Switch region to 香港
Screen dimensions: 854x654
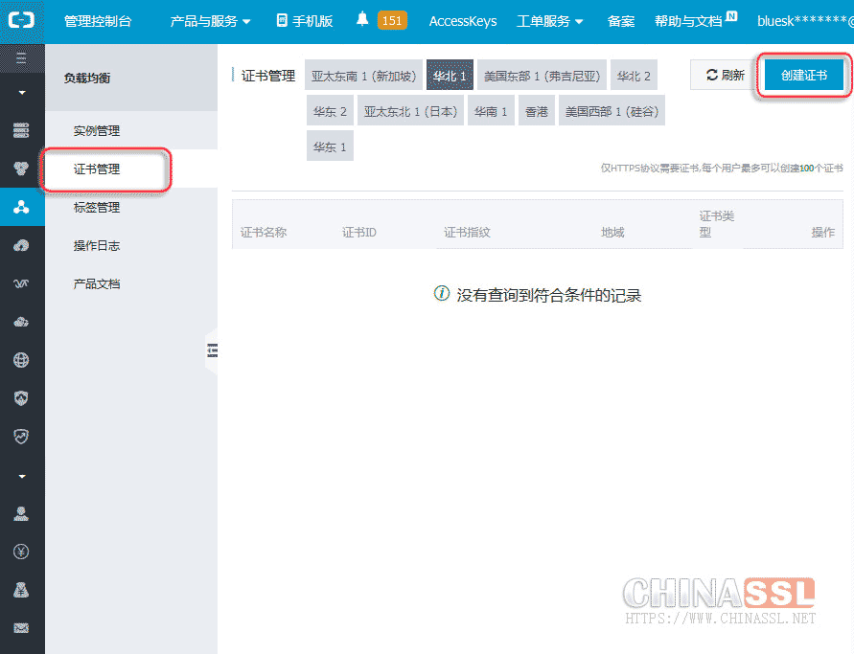pyautogui.click(x=537, y=111)
